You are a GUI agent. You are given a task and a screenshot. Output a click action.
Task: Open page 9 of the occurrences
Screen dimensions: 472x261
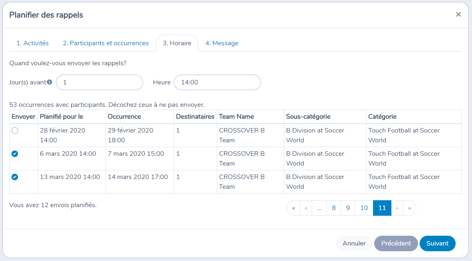[x=348, y=208]
